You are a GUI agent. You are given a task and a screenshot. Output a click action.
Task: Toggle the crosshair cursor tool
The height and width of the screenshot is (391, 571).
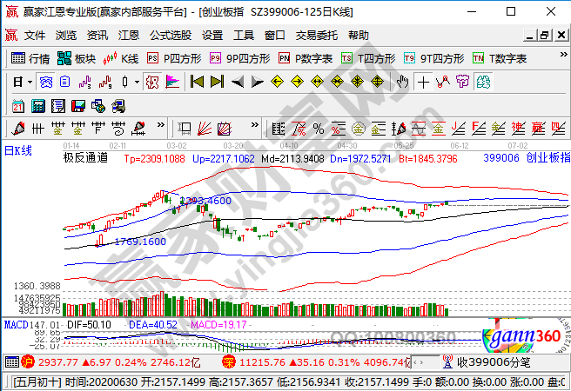[423, 83]
